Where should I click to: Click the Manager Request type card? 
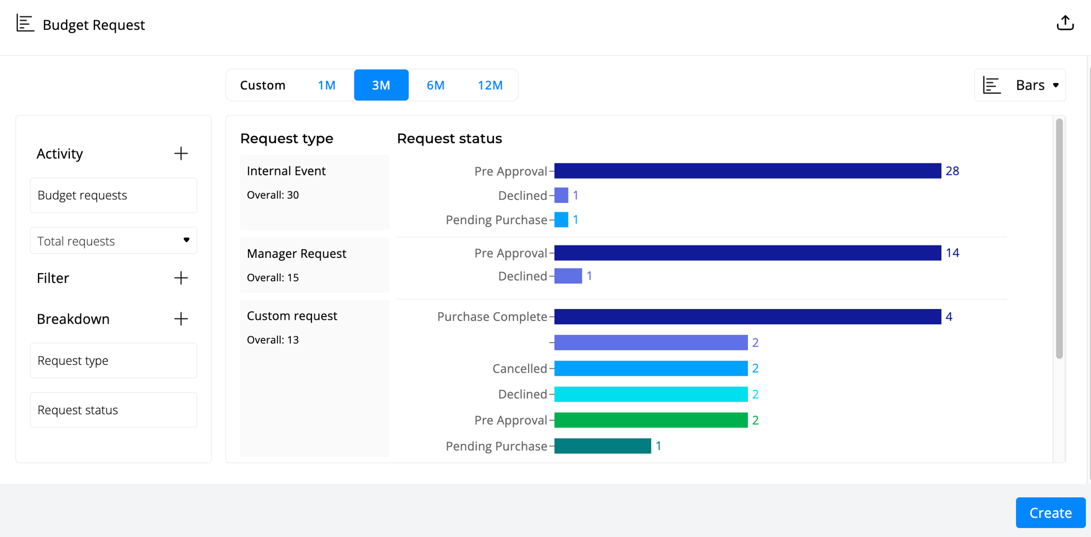coord(315,265)
